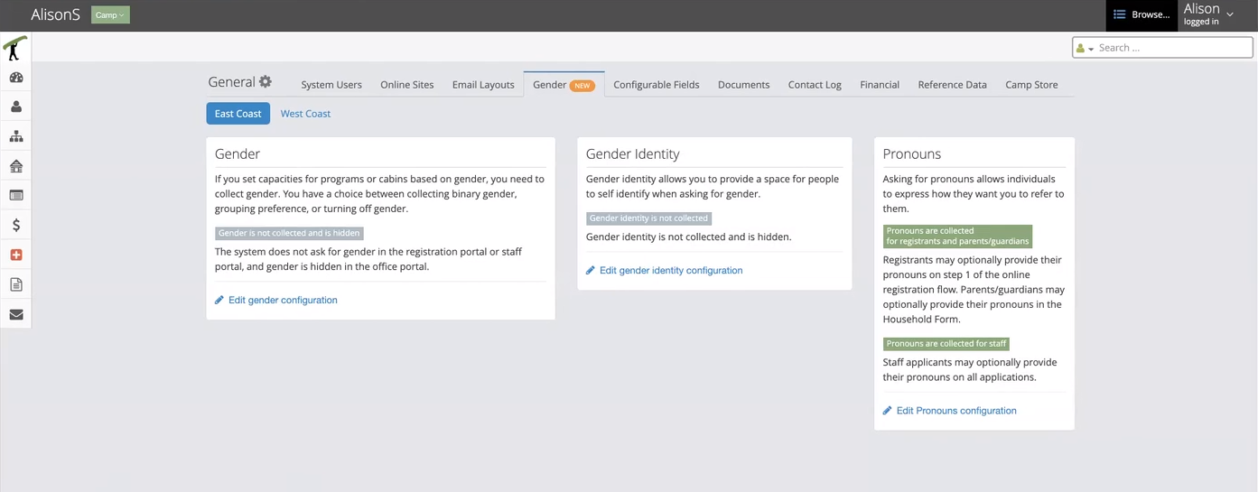This screenshot has width=1258, height=492.
Task: Click Edit Pronouns configuration link
Action: 956,410
